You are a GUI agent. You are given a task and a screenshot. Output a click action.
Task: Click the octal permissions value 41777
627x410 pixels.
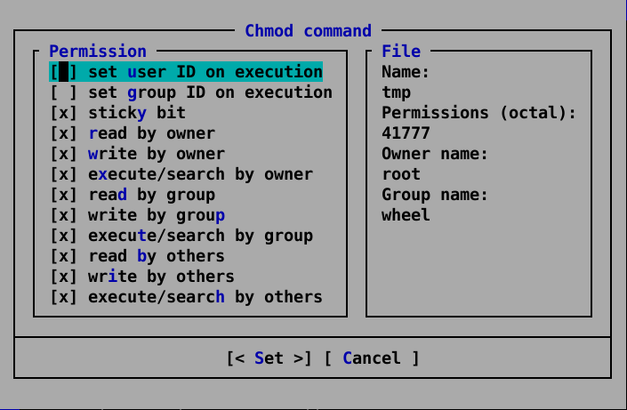(x=406, y=133)
